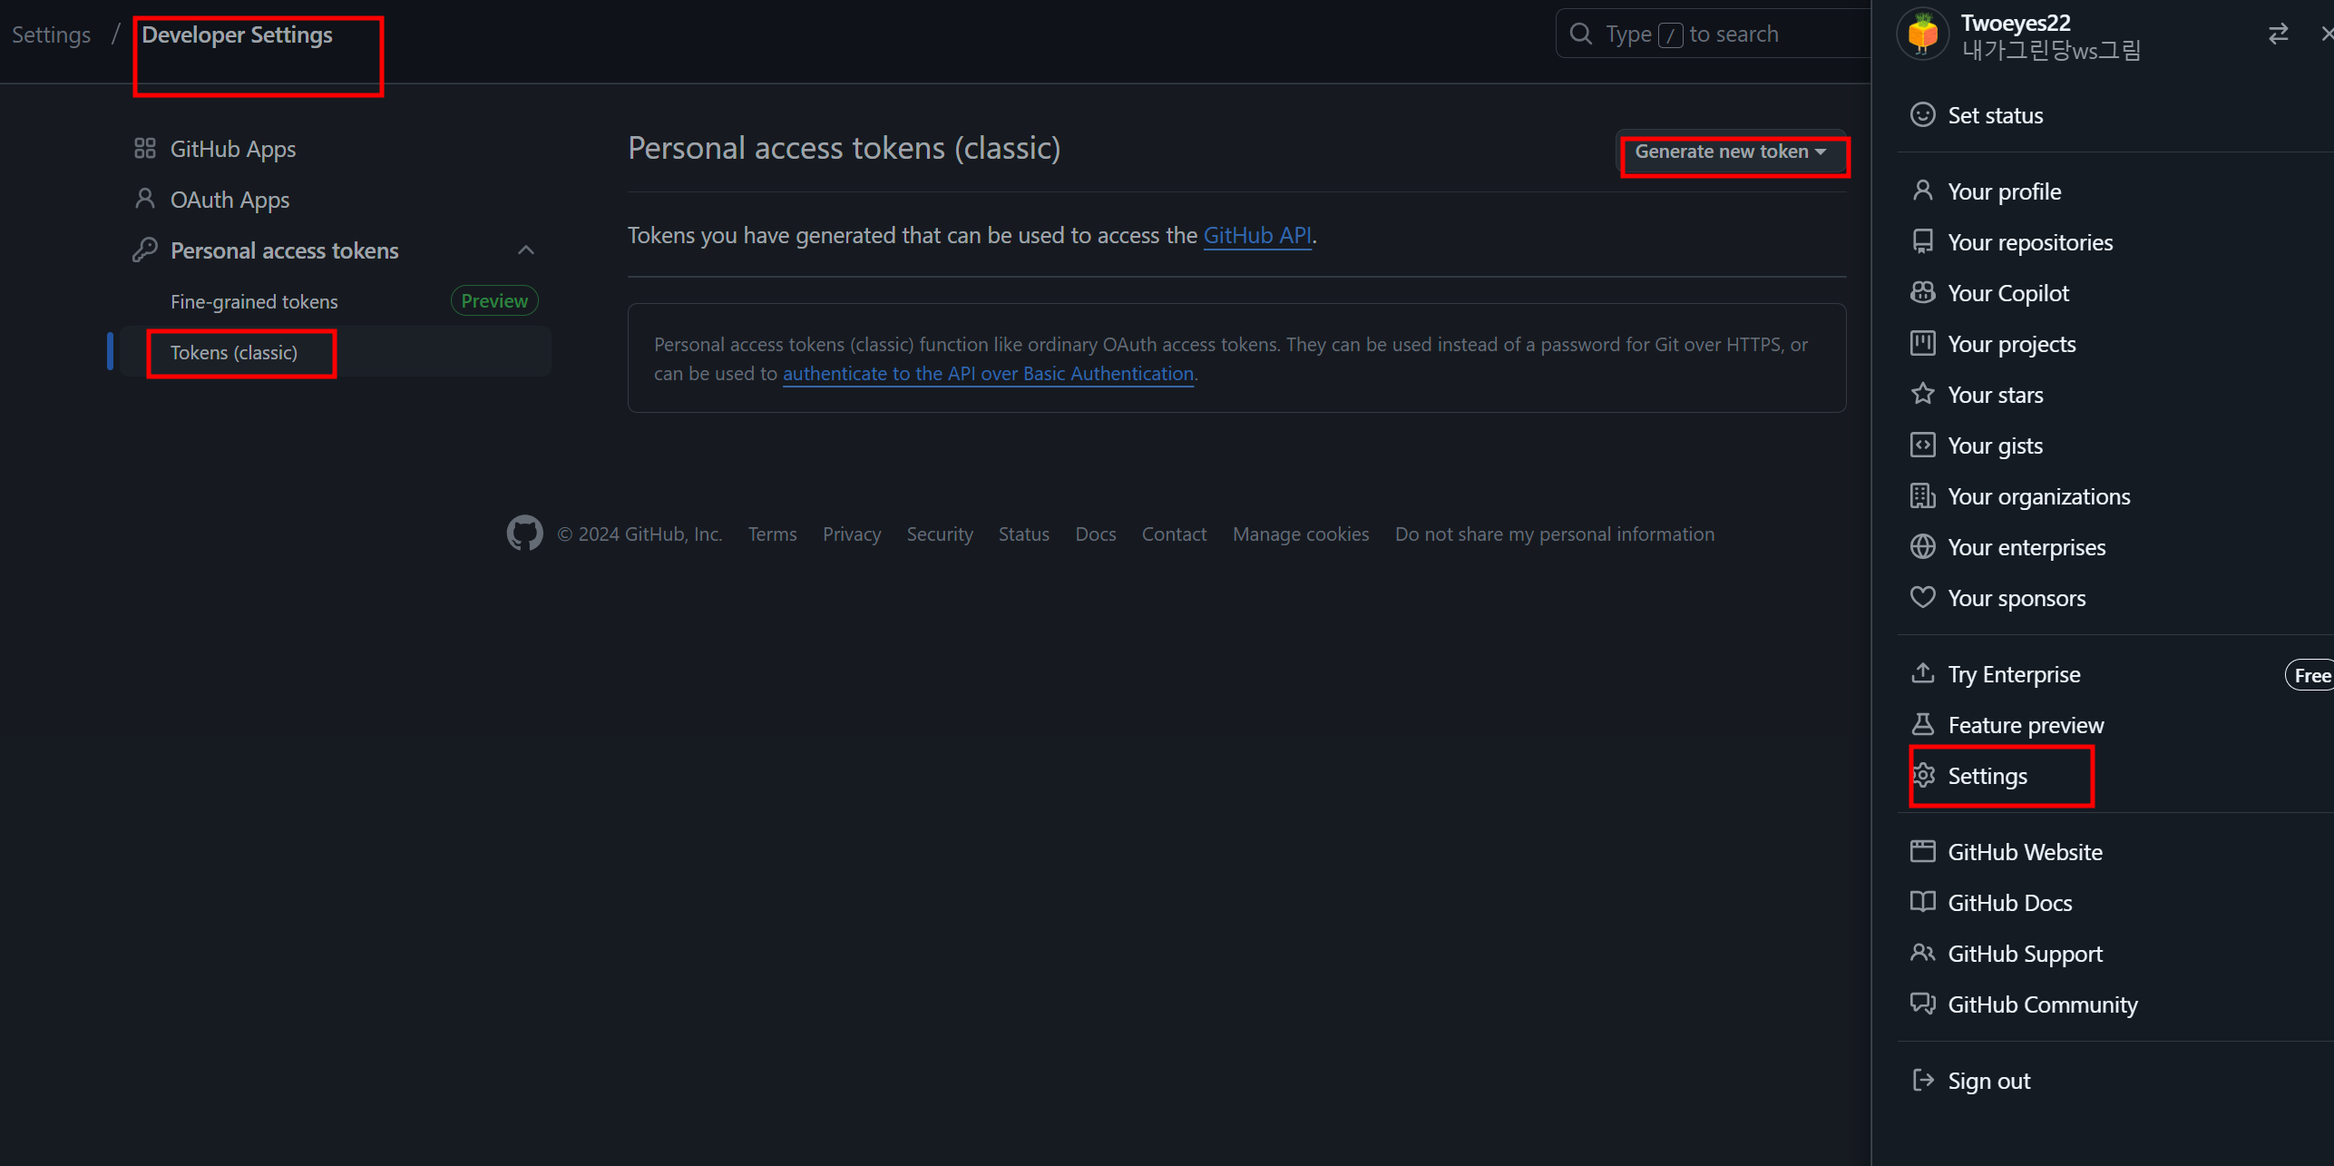Click the GitHub Community discussion icon
This screenshot has width=2334, height=1166.
1922,1004
